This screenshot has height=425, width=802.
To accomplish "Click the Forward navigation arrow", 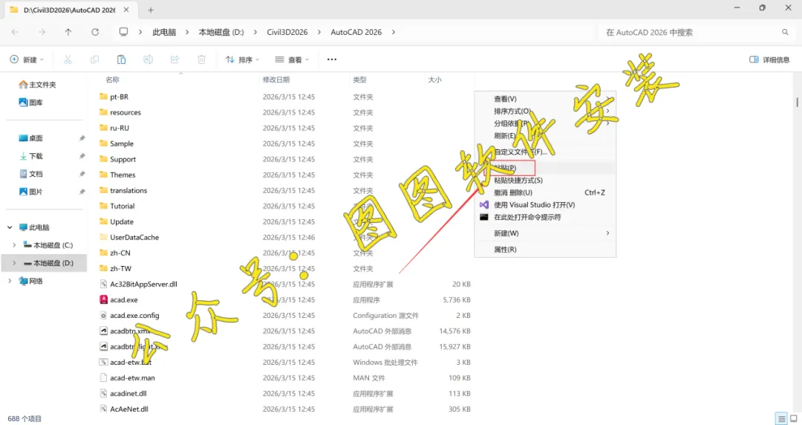I will [42, 32].
